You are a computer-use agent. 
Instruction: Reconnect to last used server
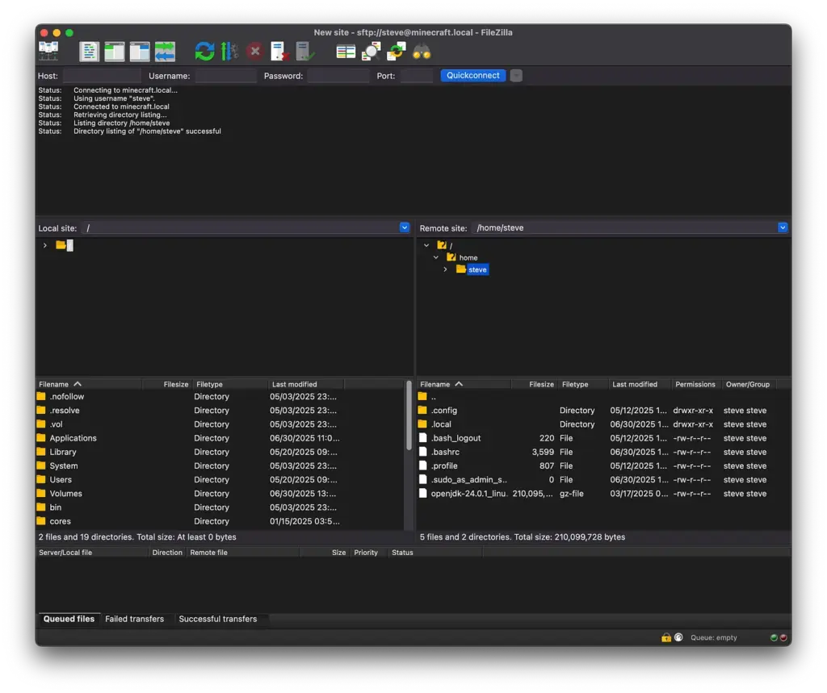pos(304,52)
